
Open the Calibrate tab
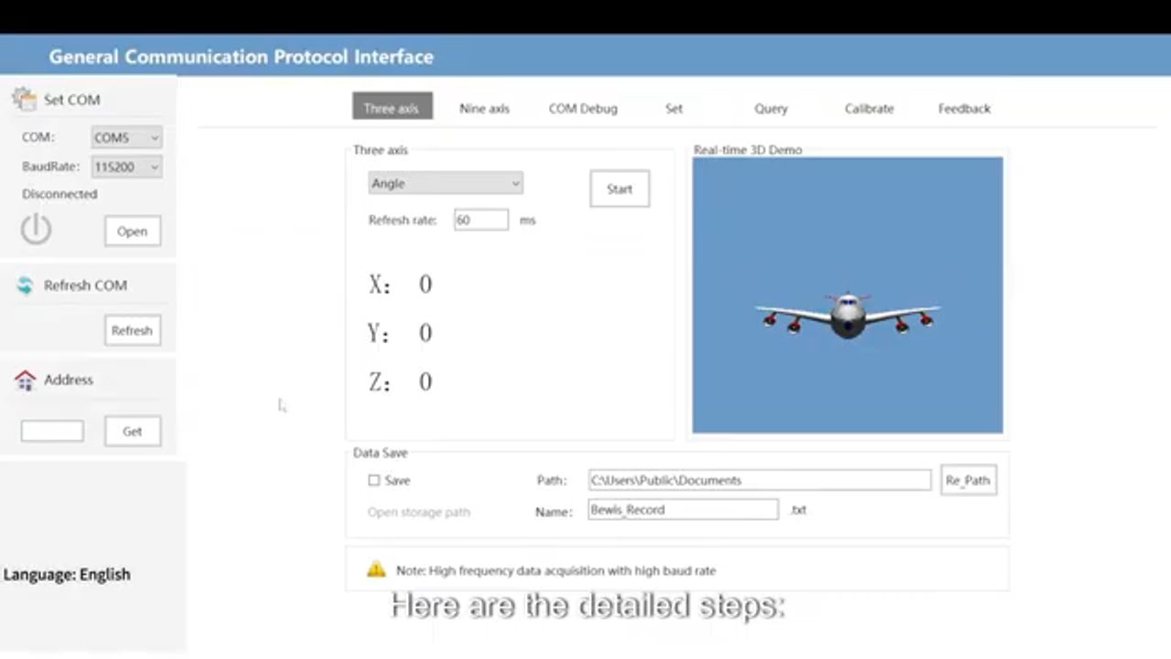pyautogui.click(x=869, y=108)
